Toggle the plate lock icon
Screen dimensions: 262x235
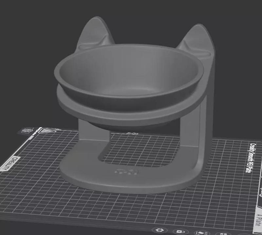pyautogui.click(x=181, y=232)
